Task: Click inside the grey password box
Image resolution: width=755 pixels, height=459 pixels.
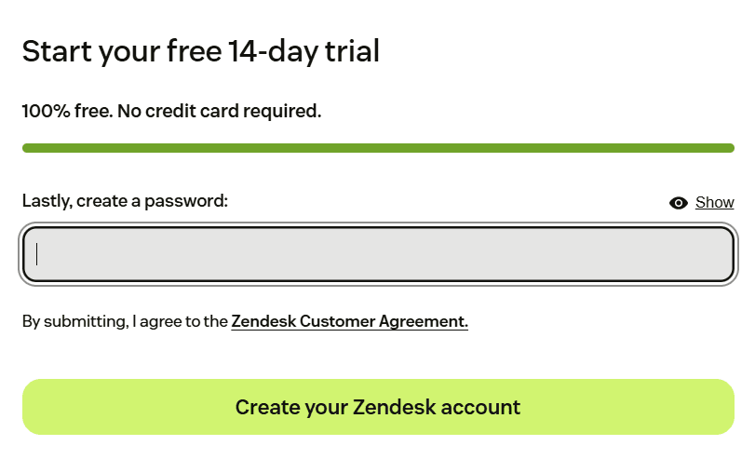Action: point(378,254)
